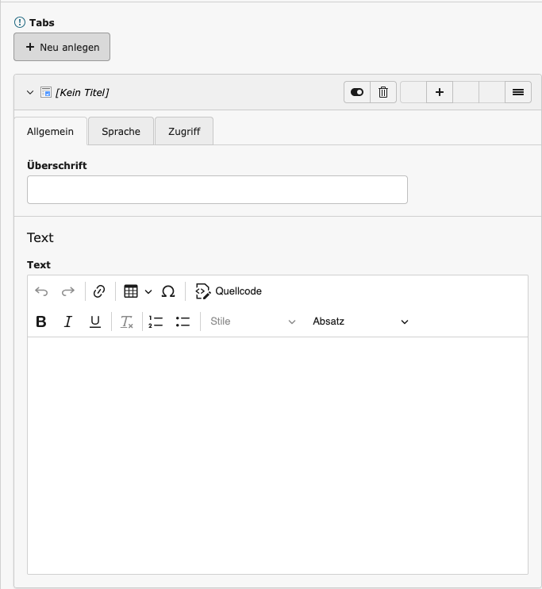Switch to the Sprache tab
The image size is (542, 589).
[121, 132]
